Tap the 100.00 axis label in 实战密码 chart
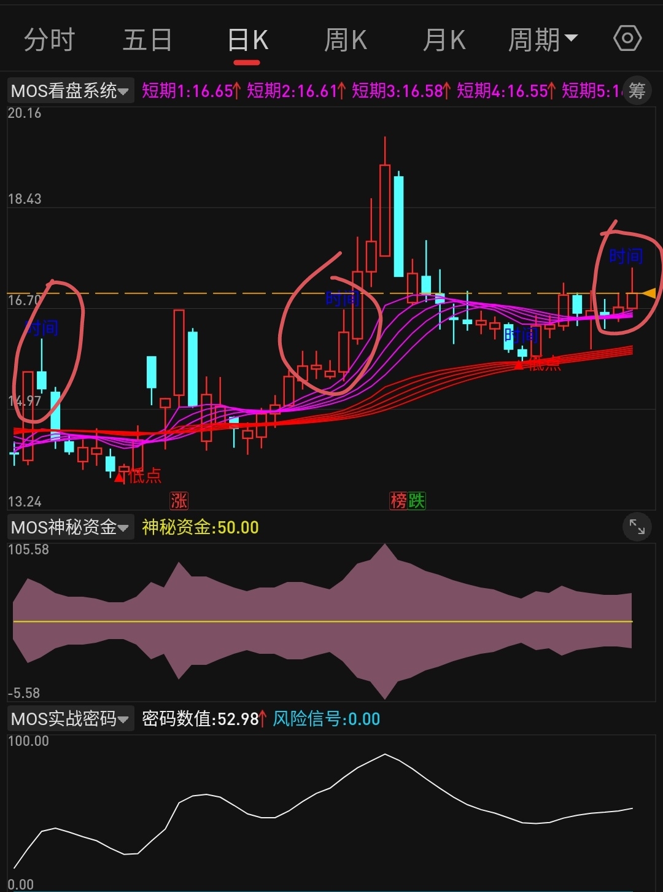 [x=28, y=741]
